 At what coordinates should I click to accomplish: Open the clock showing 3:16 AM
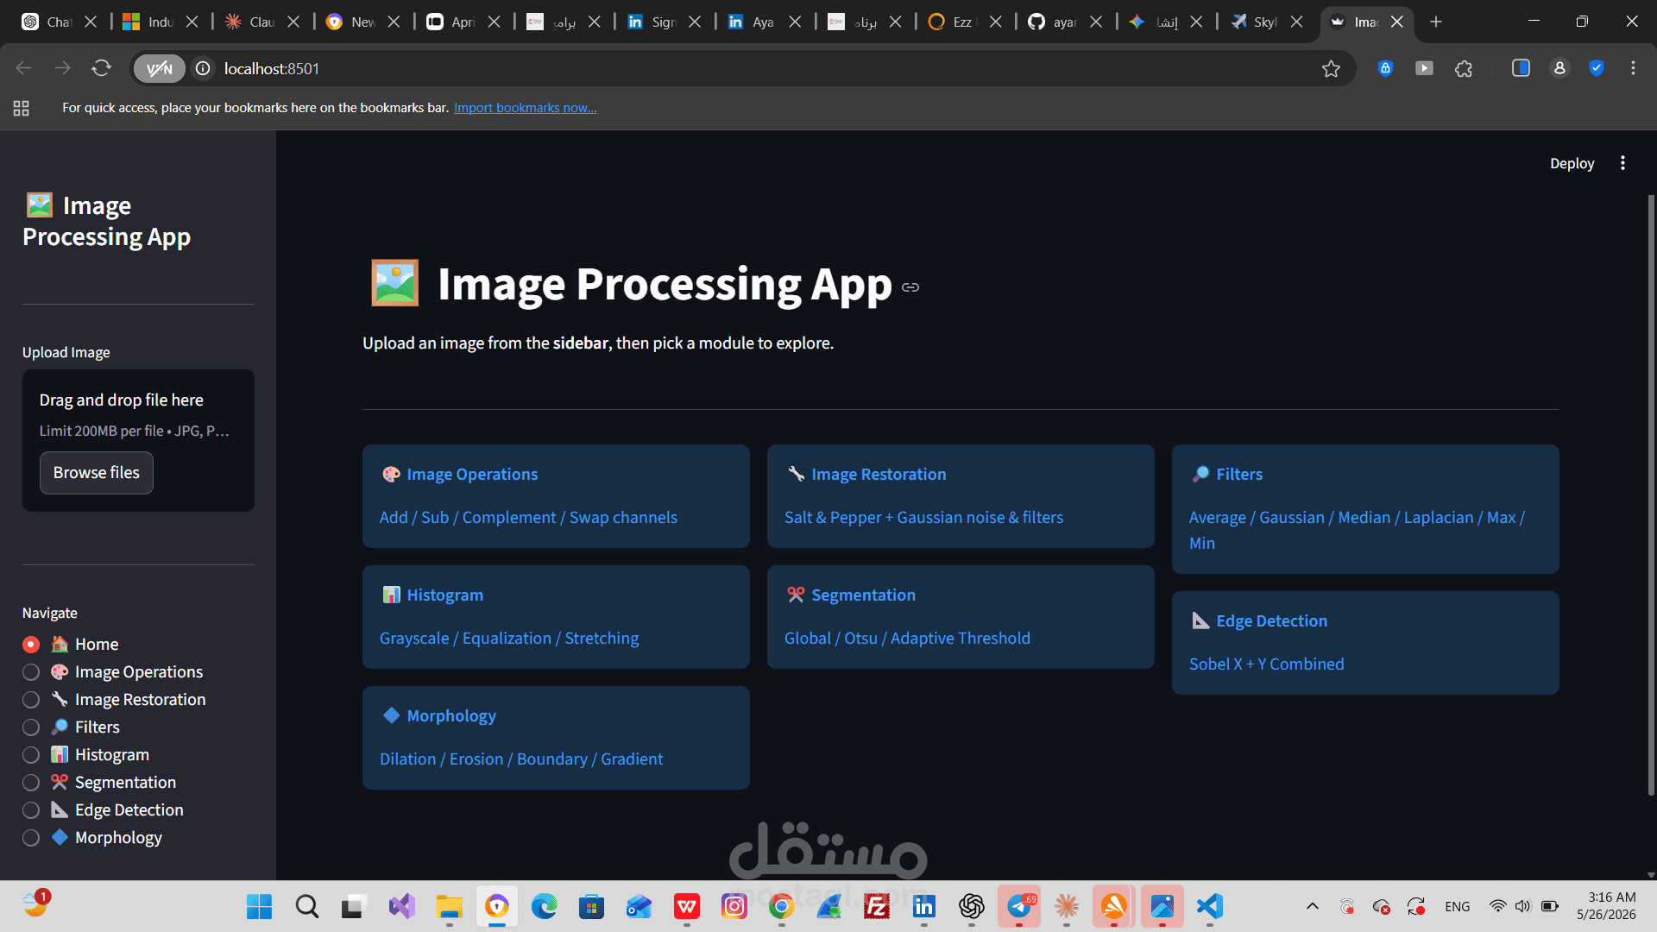(x=1606, y=906)
